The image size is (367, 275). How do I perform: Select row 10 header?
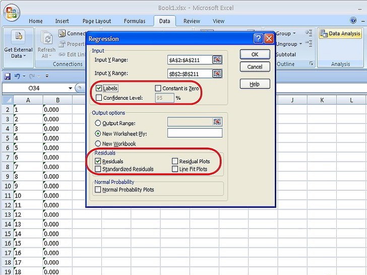click(x=8, y=186)
